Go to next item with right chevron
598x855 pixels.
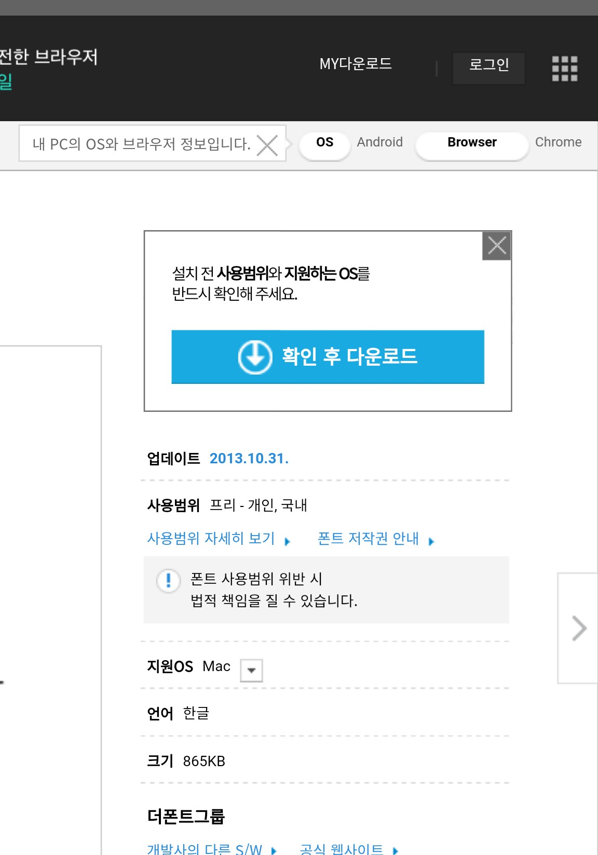coord(578,628)
